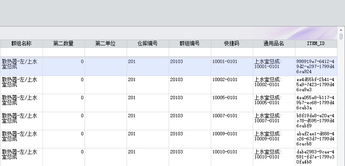Sort by the 第二数量 column header
Screen dimensions: 345x166
pos(64,44)
